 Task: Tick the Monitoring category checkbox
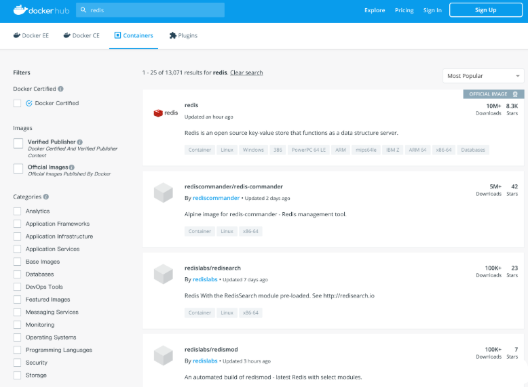click(x=17, y=325)
